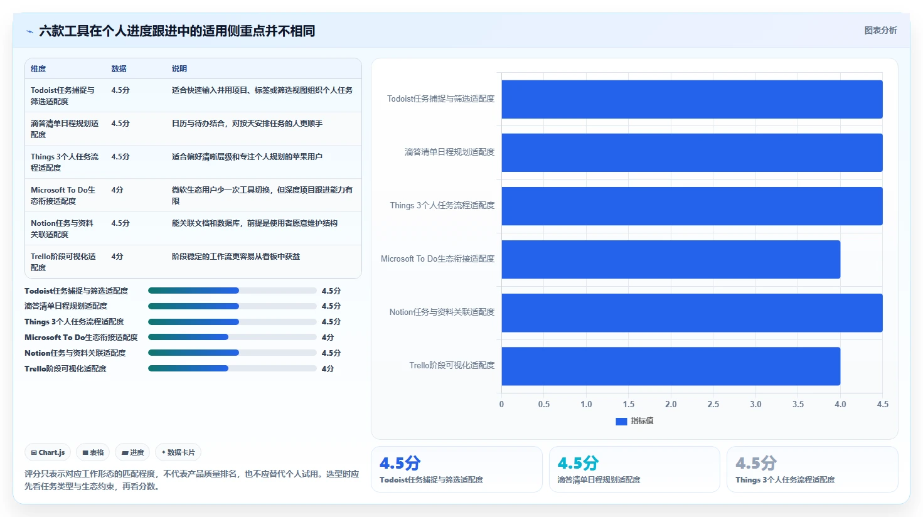Click chart axis label Notion任务与资料关联适配度

(x=442, y=312)
